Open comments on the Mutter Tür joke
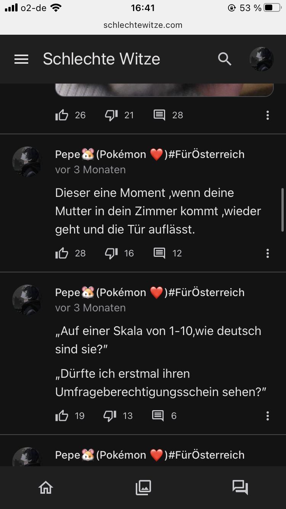The width and height of the screenshot is (286, 509). [159, 253]
